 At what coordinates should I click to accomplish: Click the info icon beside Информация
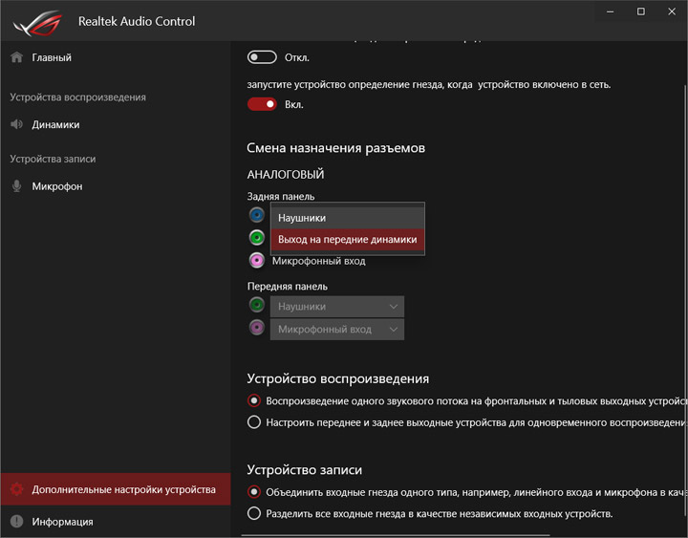pyautogui.click(x=16, y=522)
